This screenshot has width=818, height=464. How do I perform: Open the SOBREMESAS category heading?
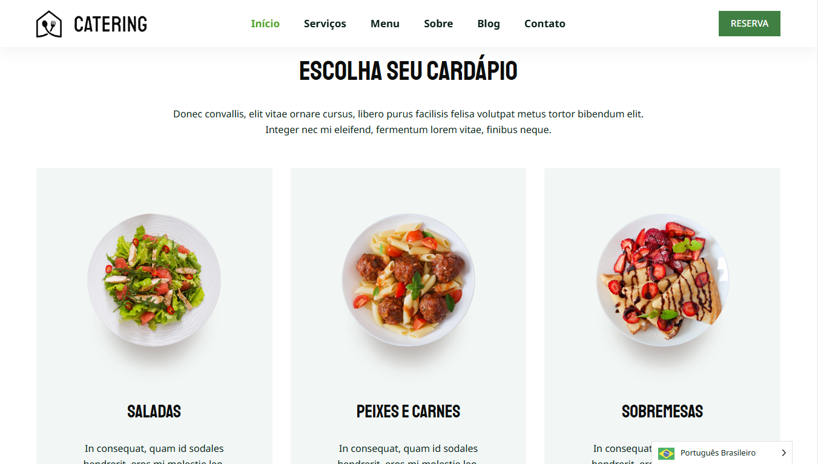(x=662, y=411)
